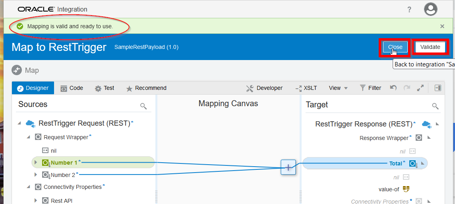Screen dimensions: 455x204
Task: Collapse the Request Wrapper node
Action: coord(29,137)
